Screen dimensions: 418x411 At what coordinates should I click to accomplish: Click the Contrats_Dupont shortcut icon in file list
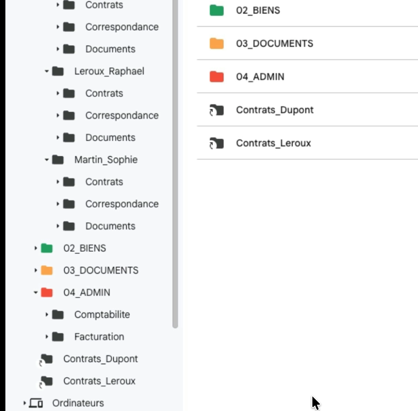[x=217, y=110]
